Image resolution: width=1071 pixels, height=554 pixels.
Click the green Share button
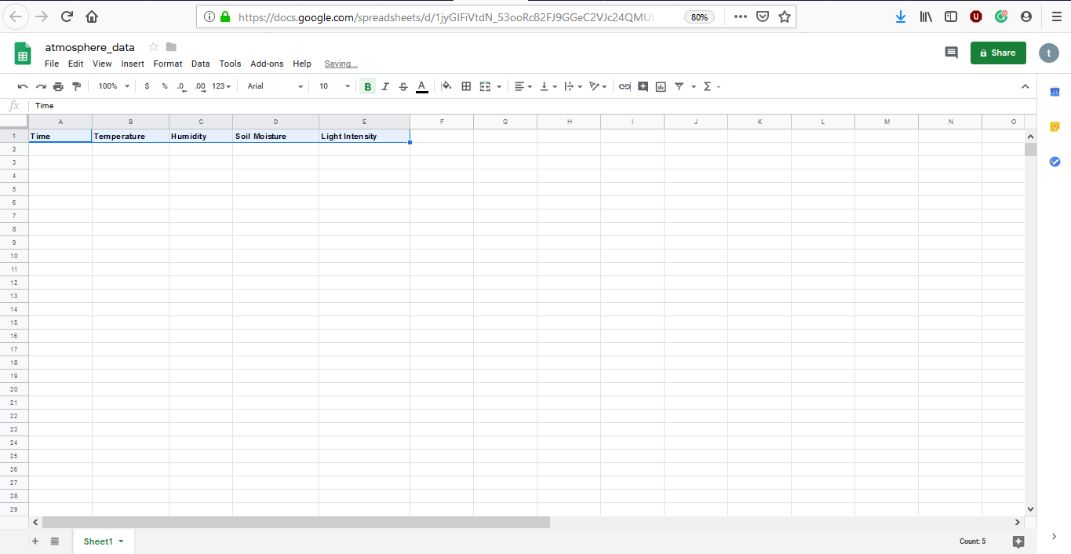click(x=998, y=53)
